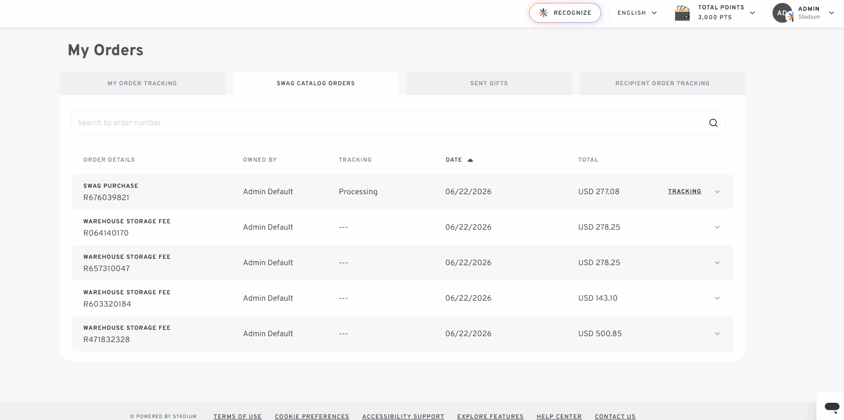Open Help Center link

(x=559, y=417)
